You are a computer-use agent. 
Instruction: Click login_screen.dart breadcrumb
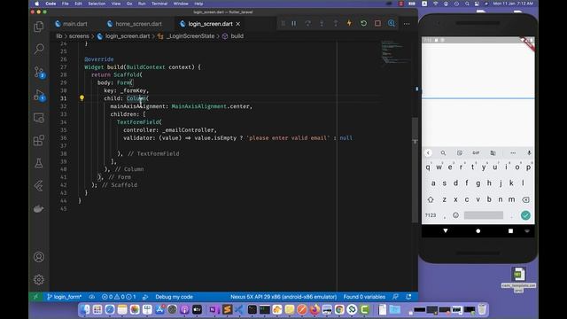pos(128,36)
